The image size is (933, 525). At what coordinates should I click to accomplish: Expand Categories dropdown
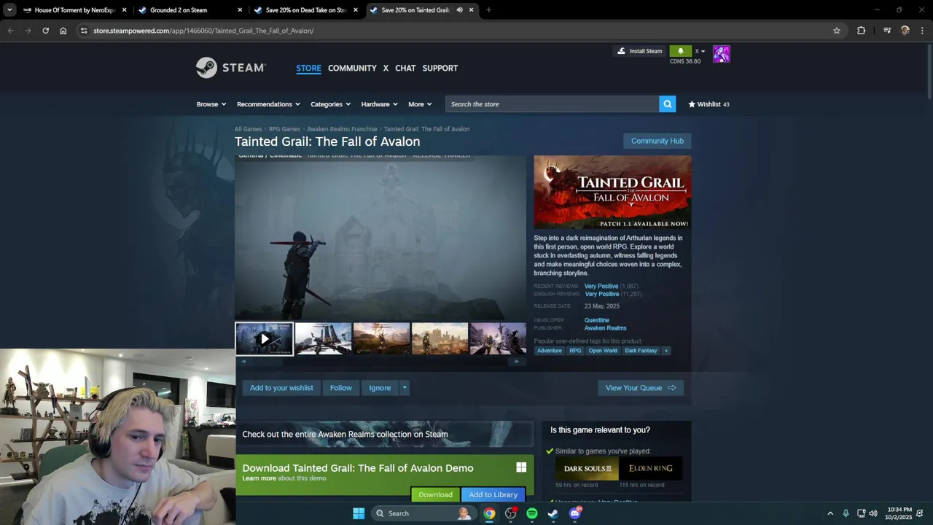[330, 104]
